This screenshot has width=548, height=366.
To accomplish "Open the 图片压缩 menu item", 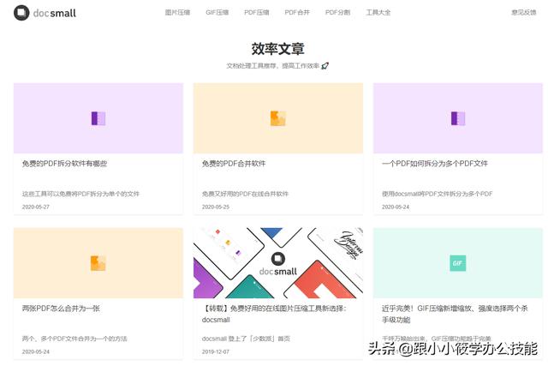I will click(x=177, y=13).
